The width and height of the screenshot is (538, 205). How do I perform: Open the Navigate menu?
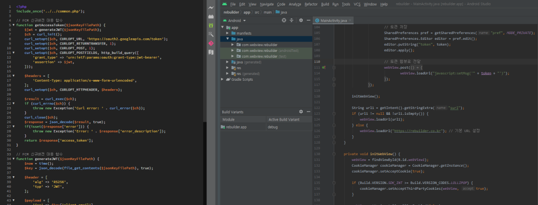(x=266, y=4)
